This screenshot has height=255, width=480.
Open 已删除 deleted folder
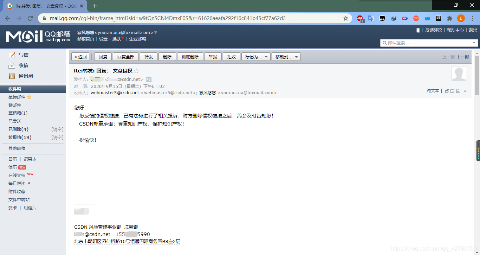click(x=19, y=129)
